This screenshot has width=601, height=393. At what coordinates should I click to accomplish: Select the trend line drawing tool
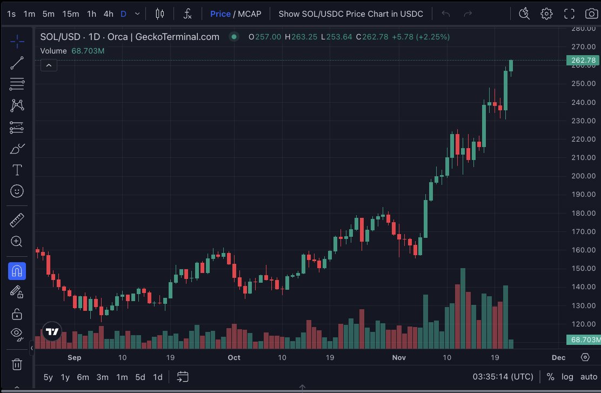17,62
